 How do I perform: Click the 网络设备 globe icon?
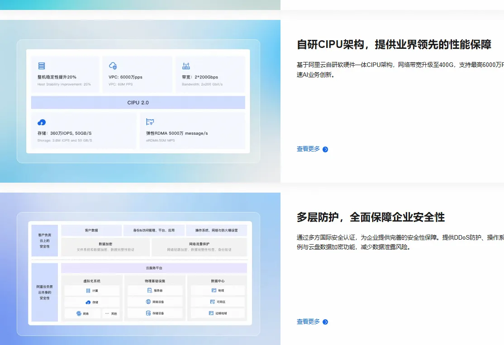(148, 302)
